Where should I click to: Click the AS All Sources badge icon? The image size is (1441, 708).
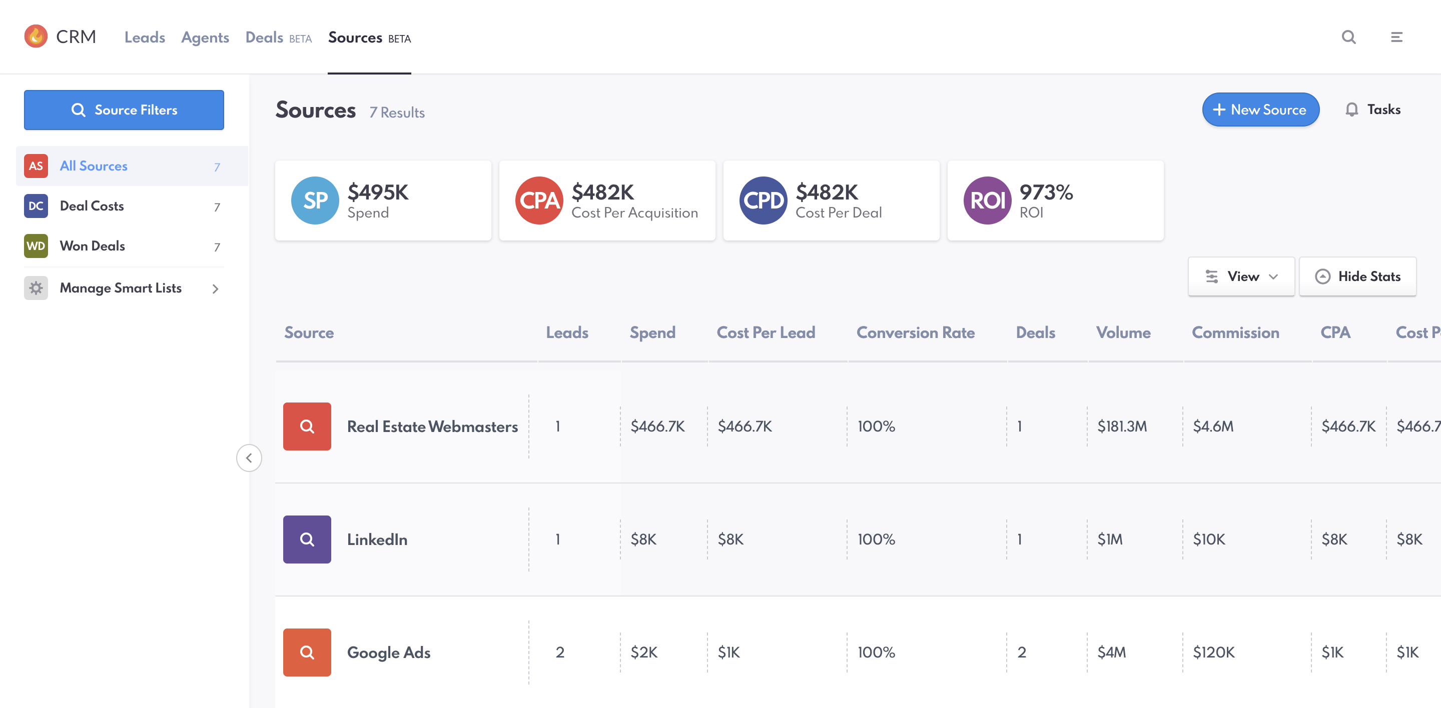point(36,166)
